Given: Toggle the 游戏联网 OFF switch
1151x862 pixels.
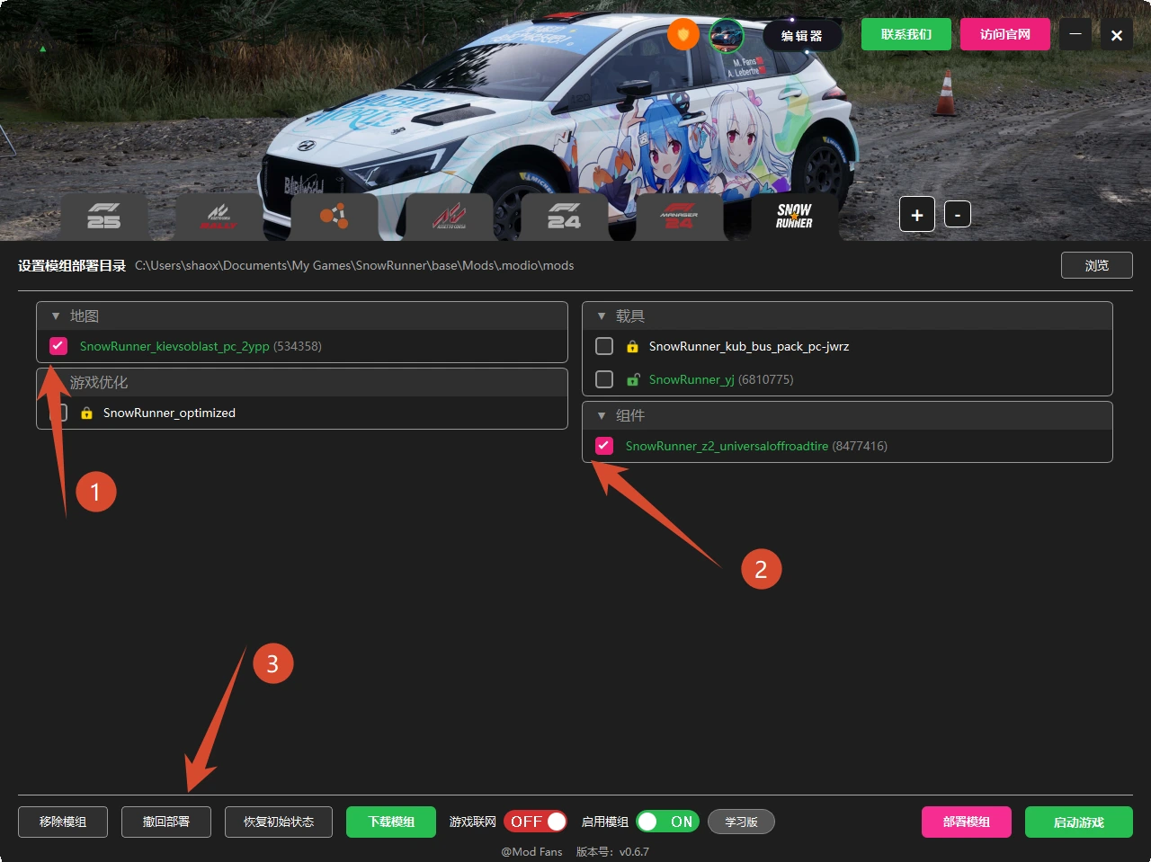Looking at the screenshot, I should coord(535,822).
